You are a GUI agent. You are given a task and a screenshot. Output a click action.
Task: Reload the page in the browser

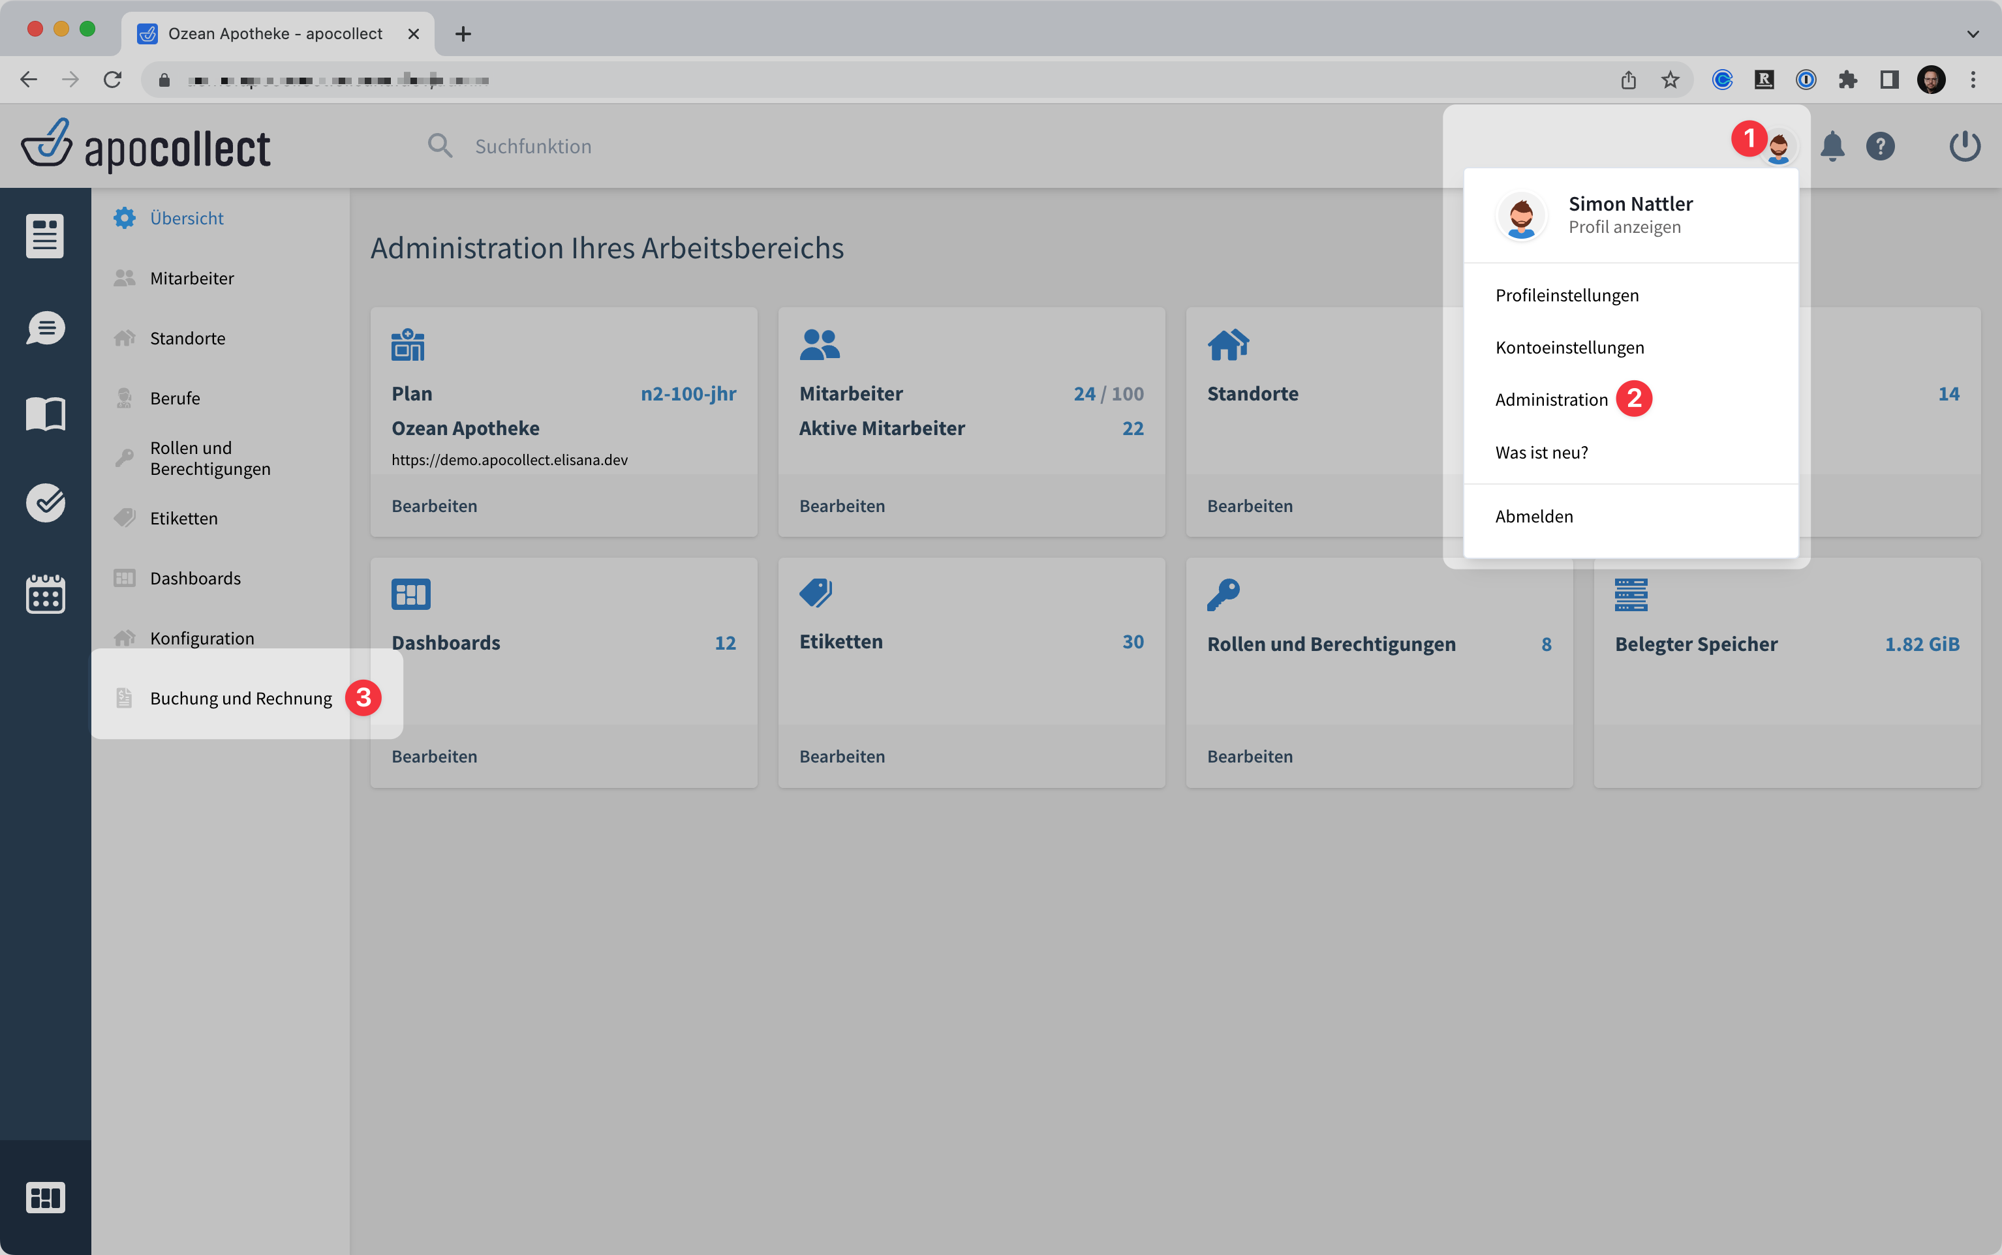pyautogui.click(x=112, y=80)
